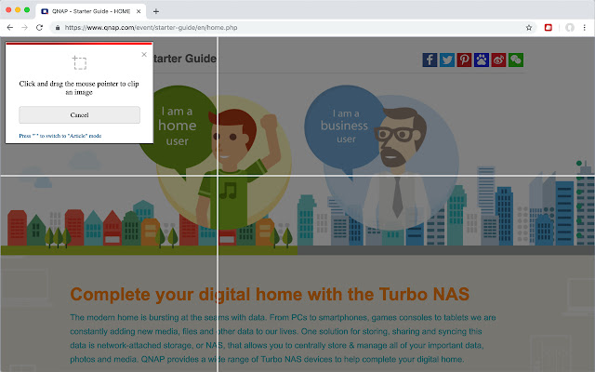The image size is (595, 372).
Task: Bookmark this page with the star
Action: coord(529,27)
